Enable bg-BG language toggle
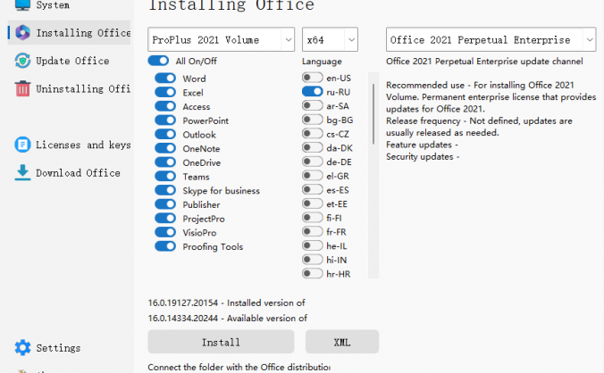Image resolution: width=604 pixels, height=373 pixels. point(313,120)
